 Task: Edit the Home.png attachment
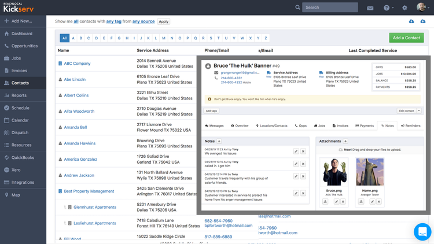(x=372, y=202)
